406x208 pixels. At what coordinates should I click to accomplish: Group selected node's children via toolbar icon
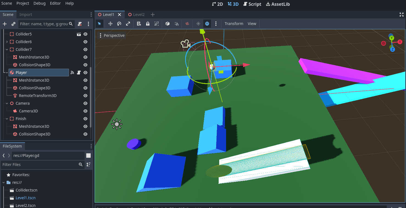157,24
